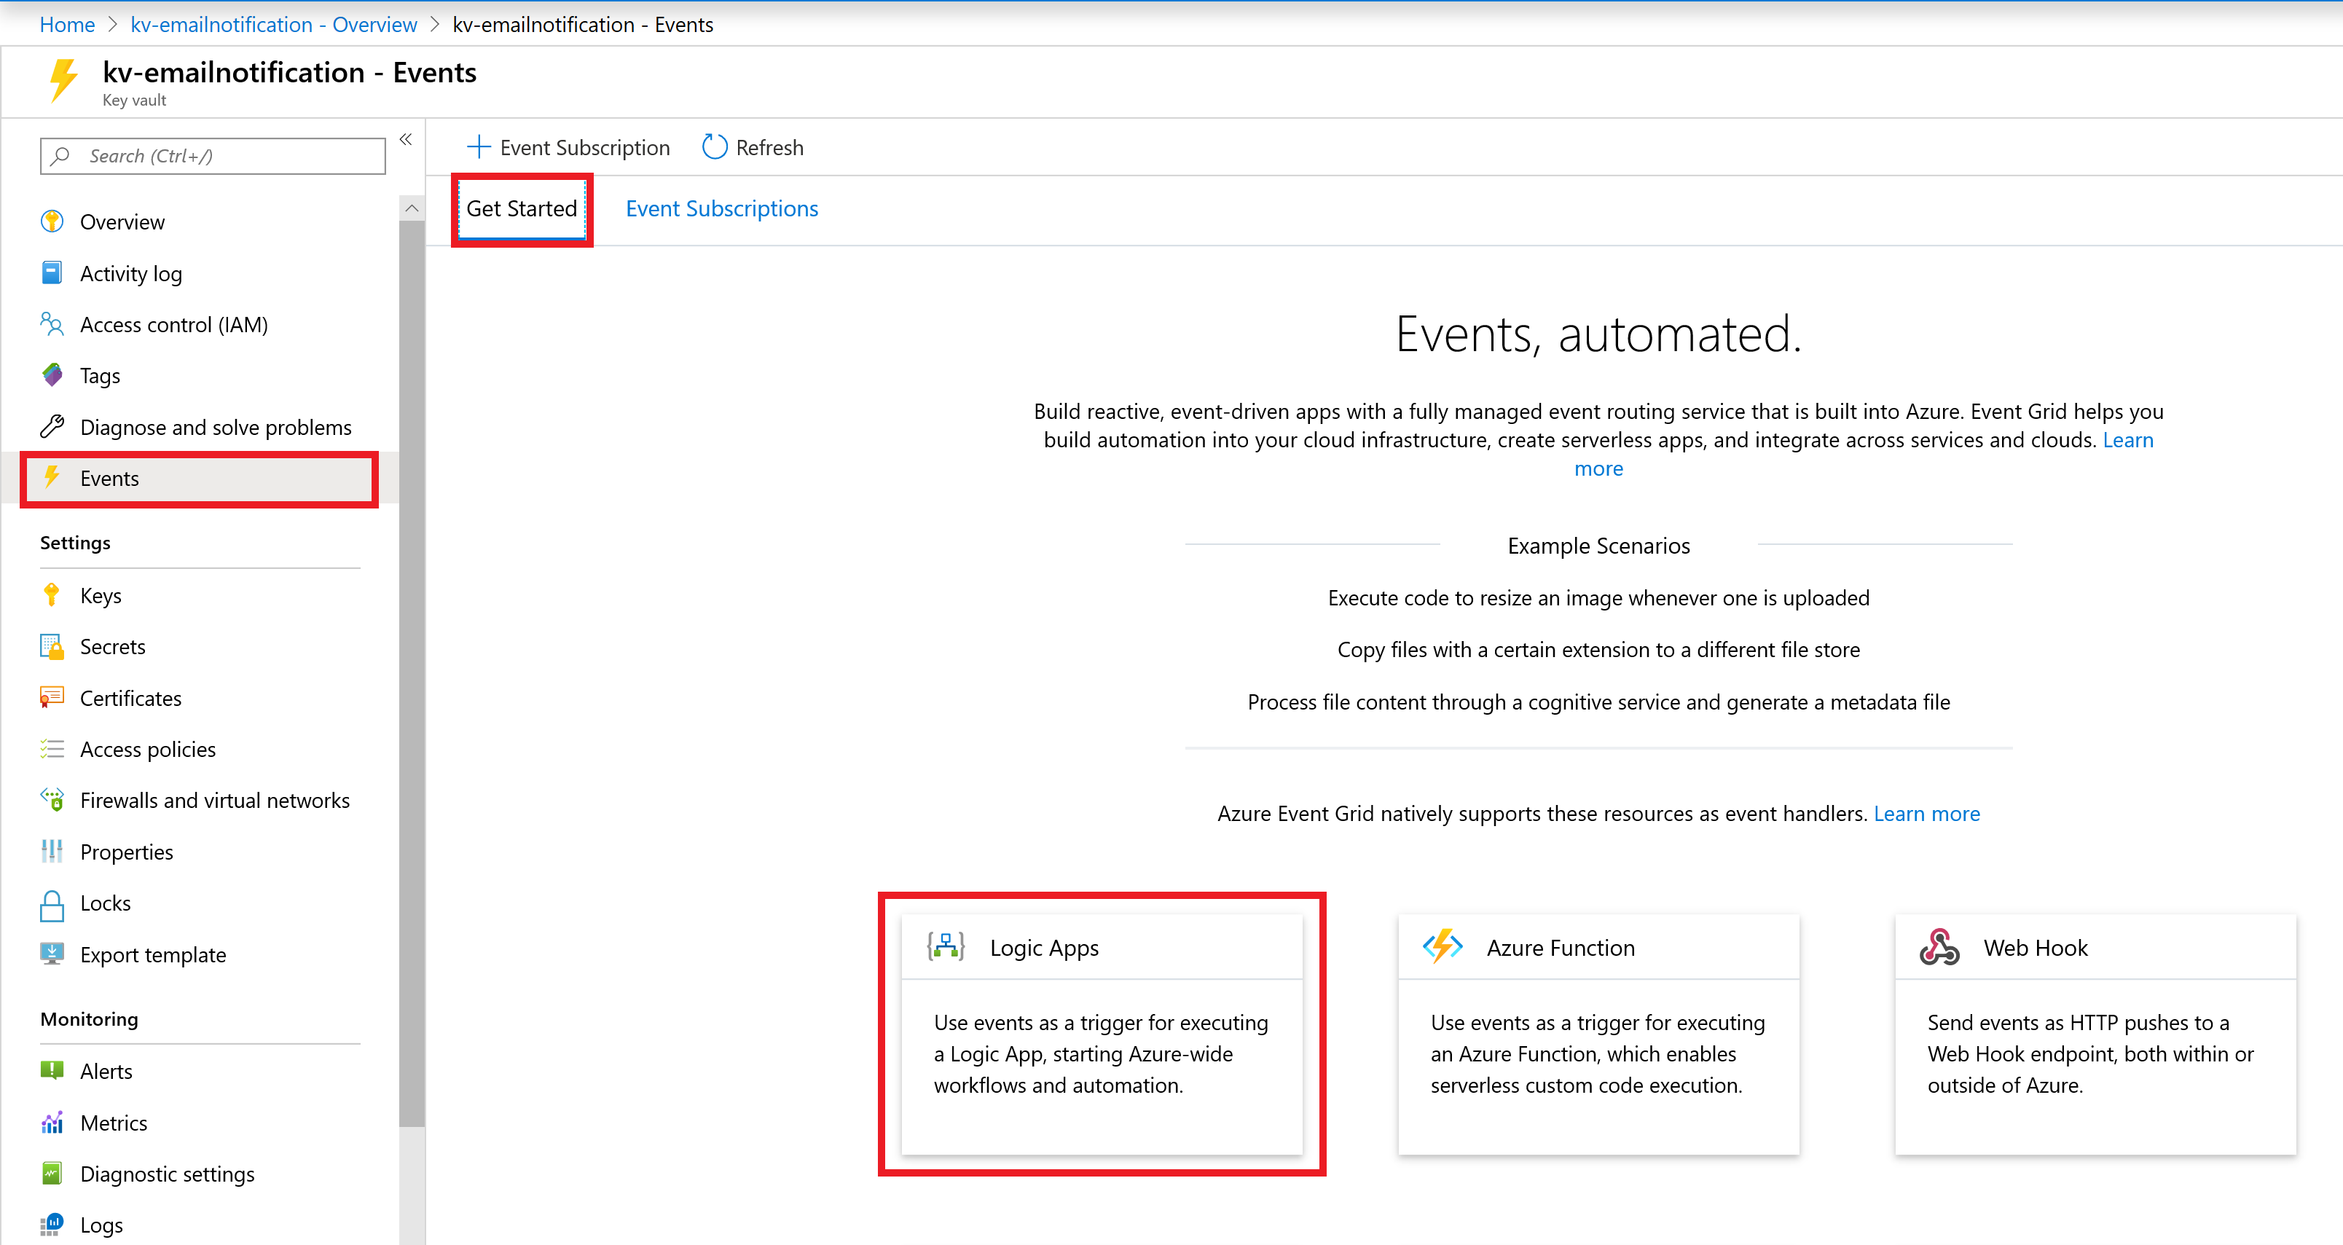Click the Certificates icon in sidebar
Screen dimensions: 2343x1245
(x=50, y=696)
